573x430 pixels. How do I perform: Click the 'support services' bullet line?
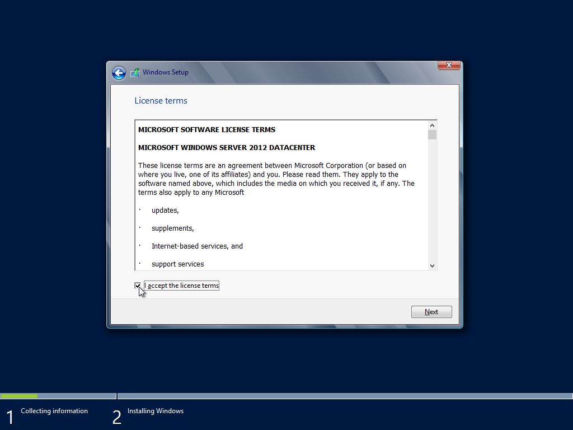[178, 264]
